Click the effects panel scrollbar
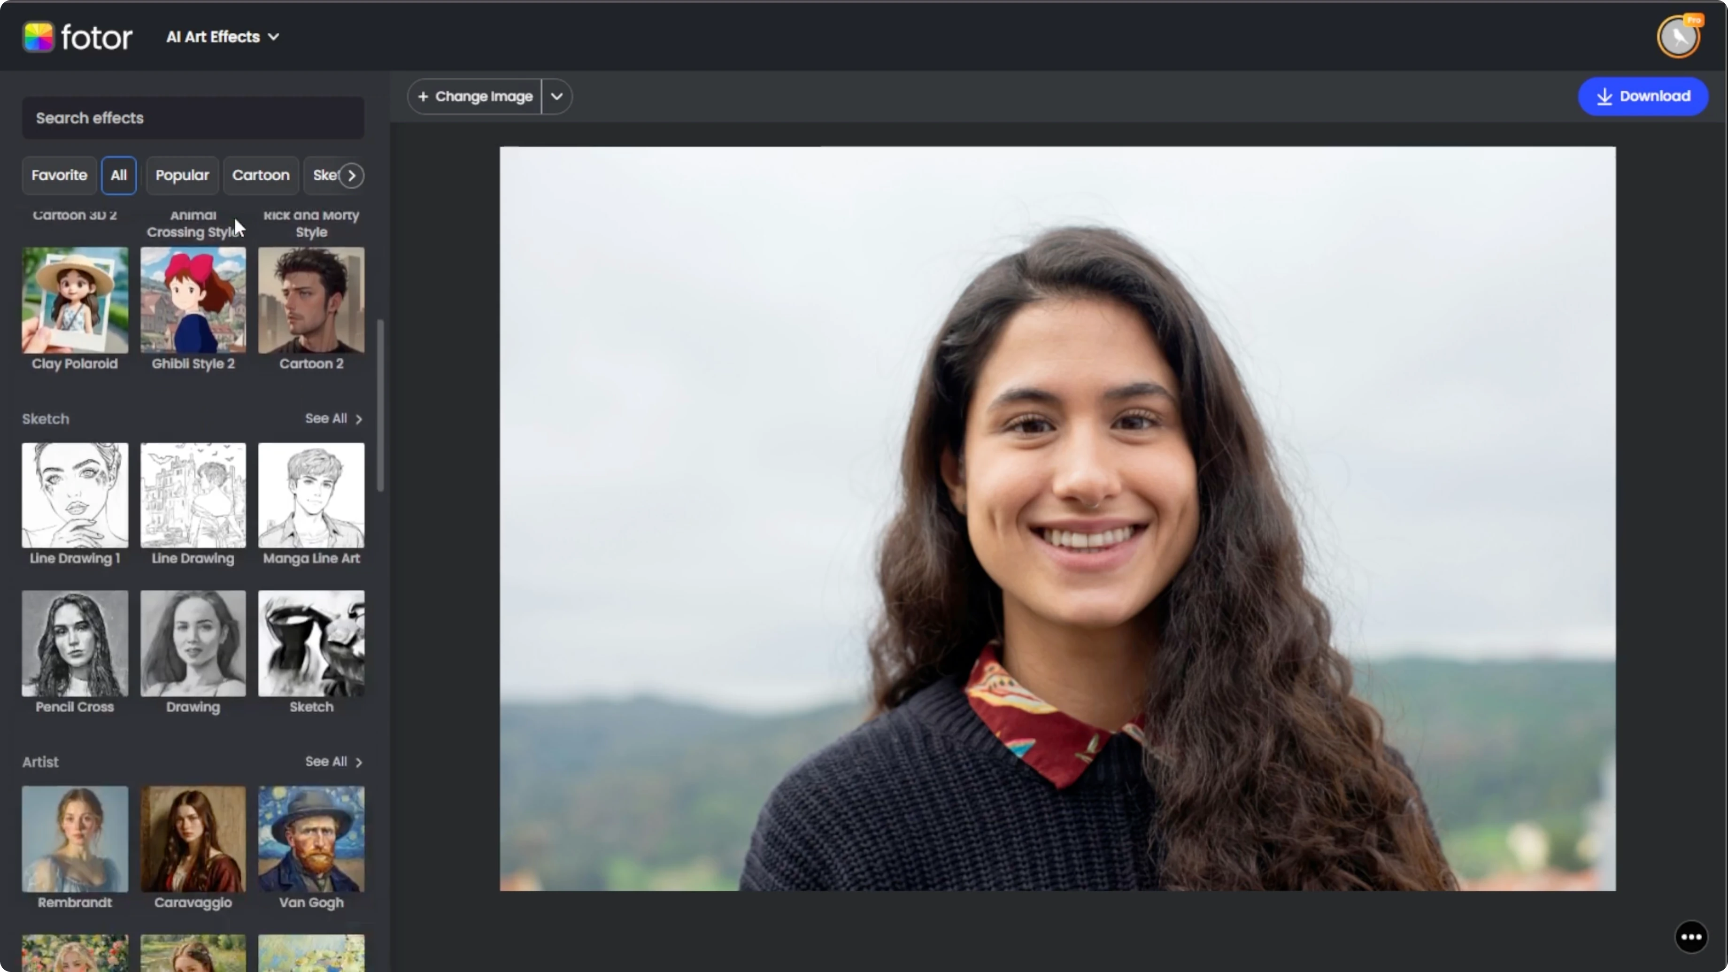Viewport: 1728px width, 972px height. pos(380,405)
